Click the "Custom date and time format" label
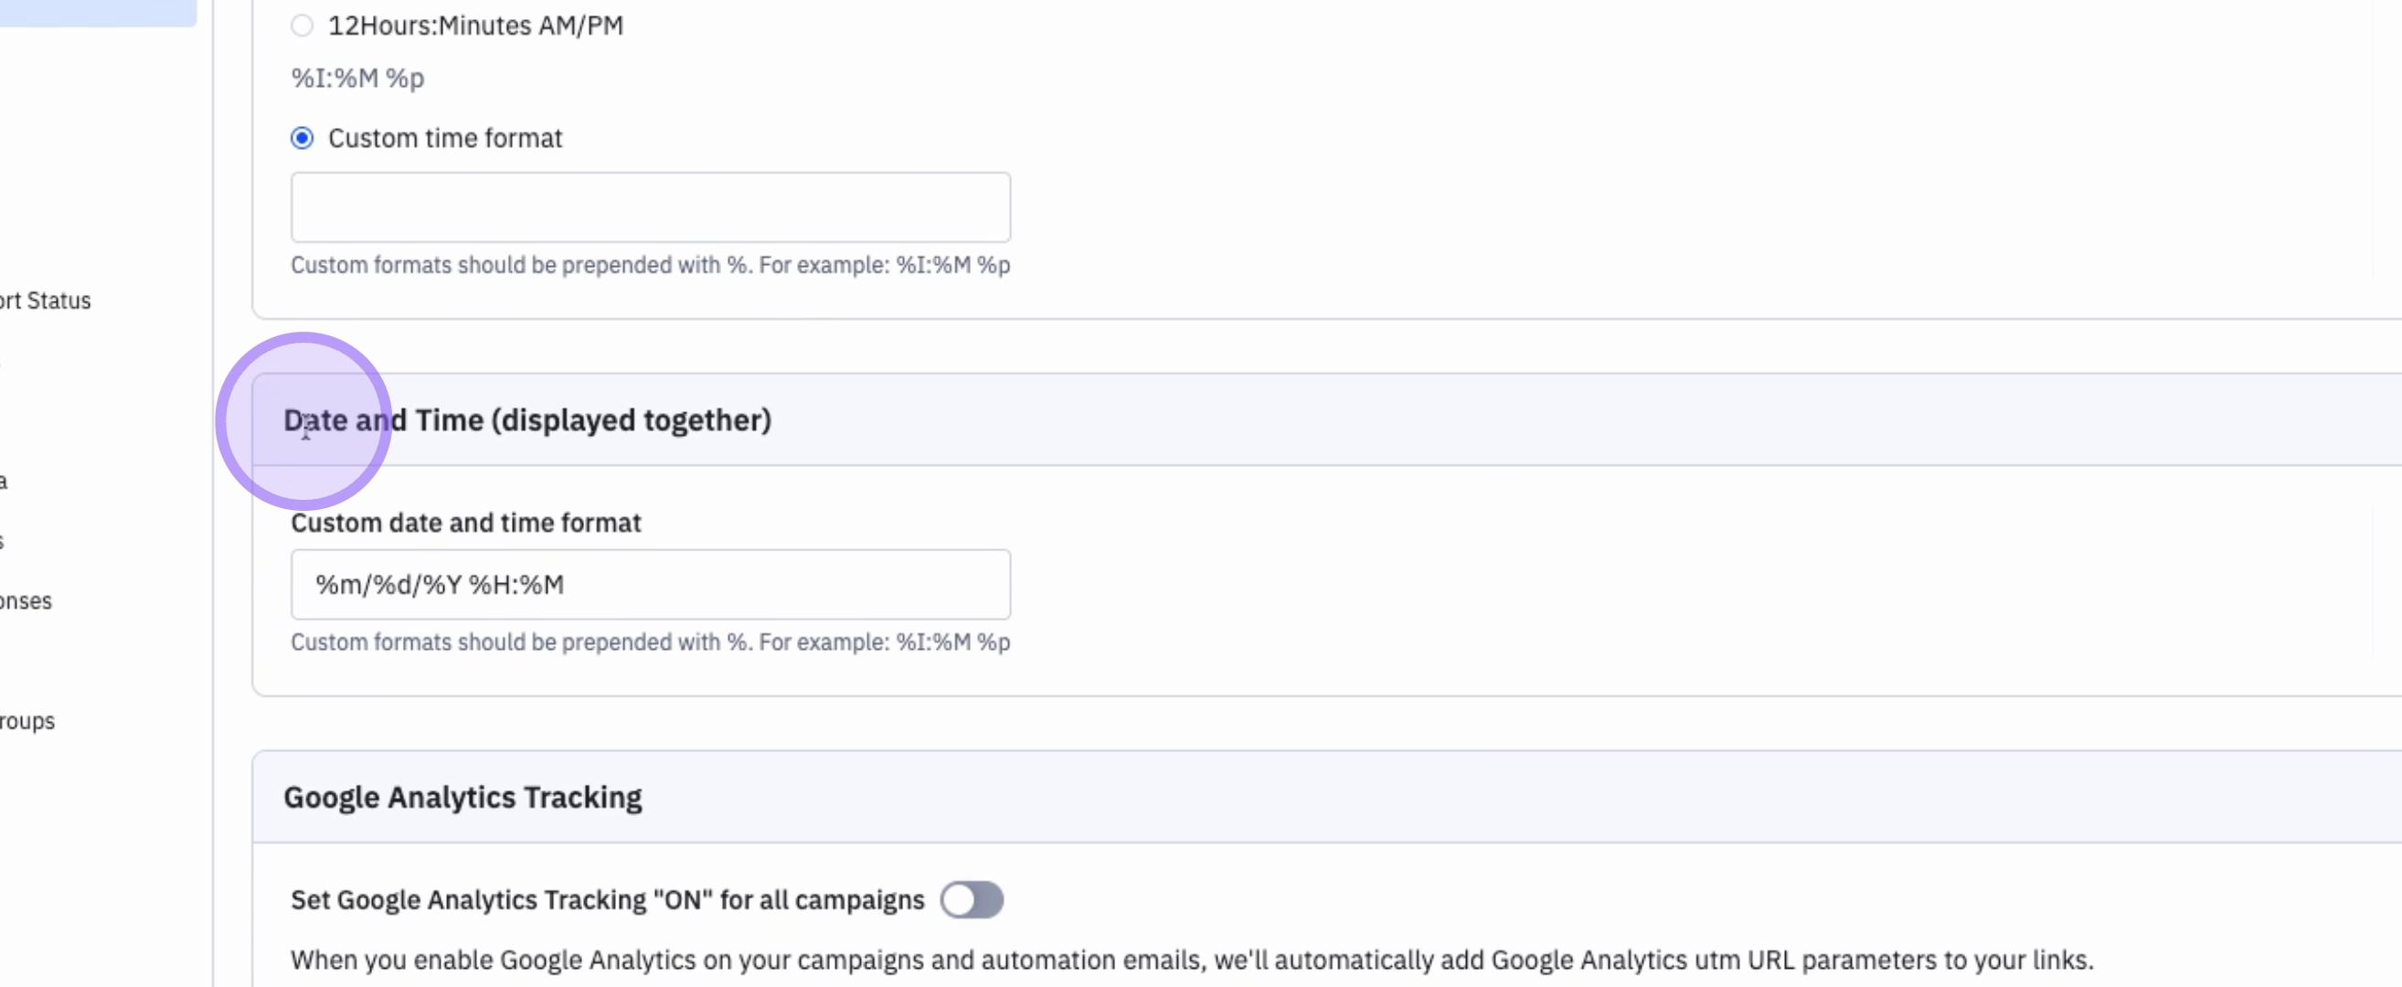 coord(465,523)
